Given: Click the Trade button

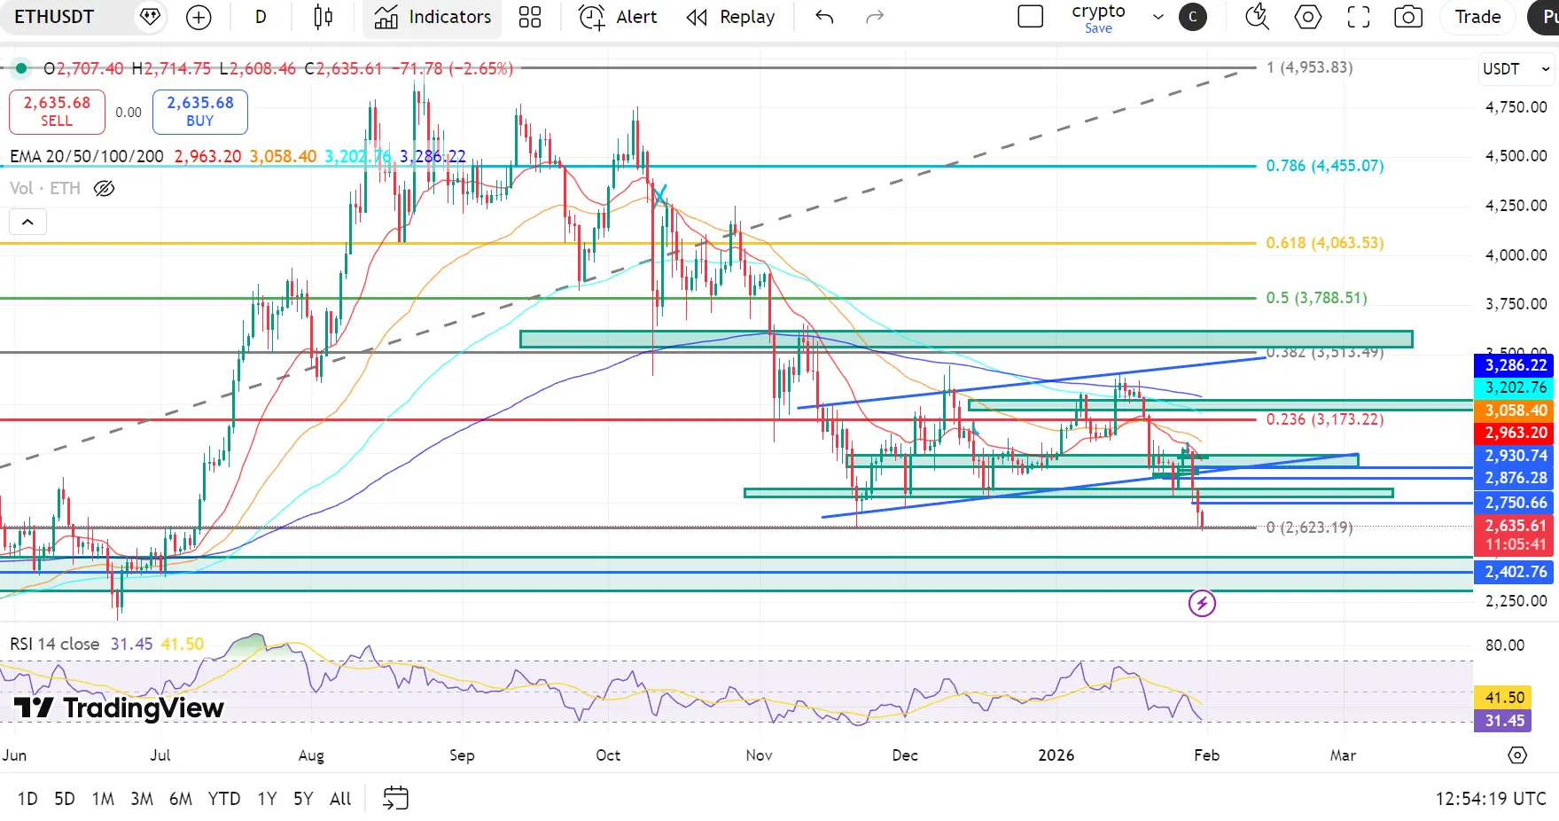Looking at the screenshot, I should 1477,17.
